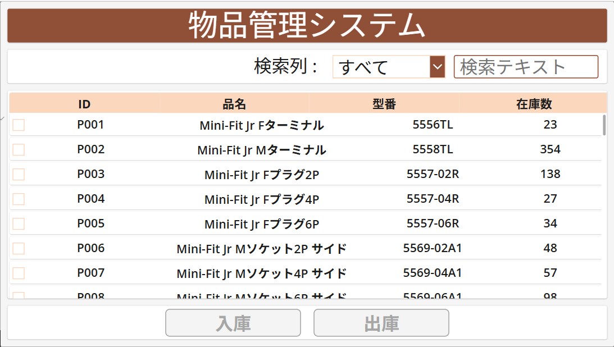Click item name Mini-Fit Jr Mソケット4P サイド

[262, 273]
